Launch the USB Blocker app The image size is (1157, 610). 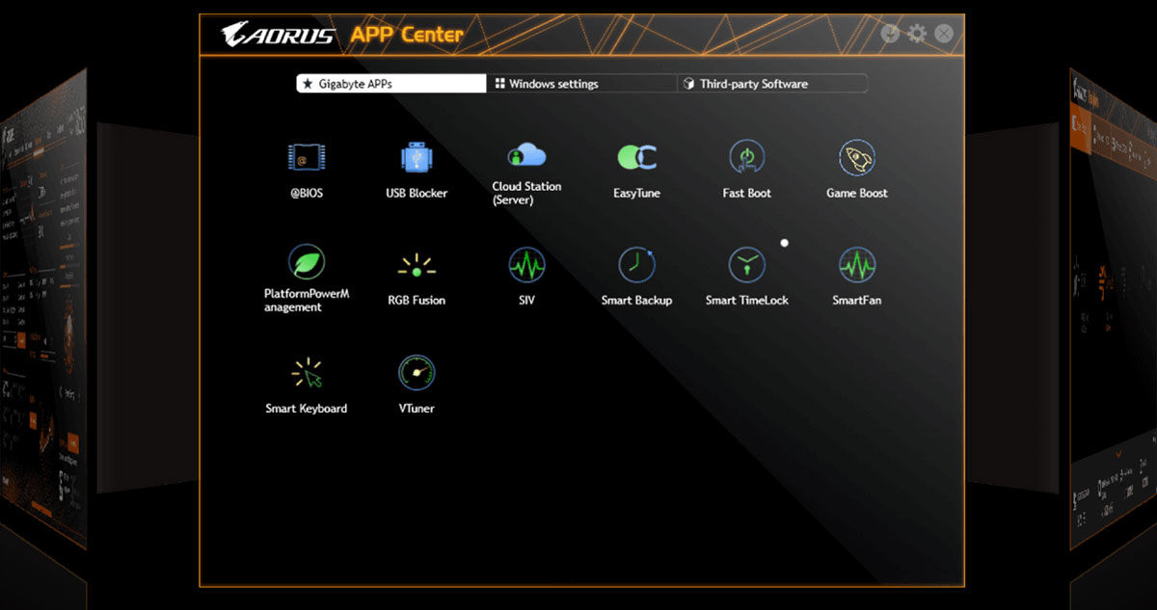(417, 157)
